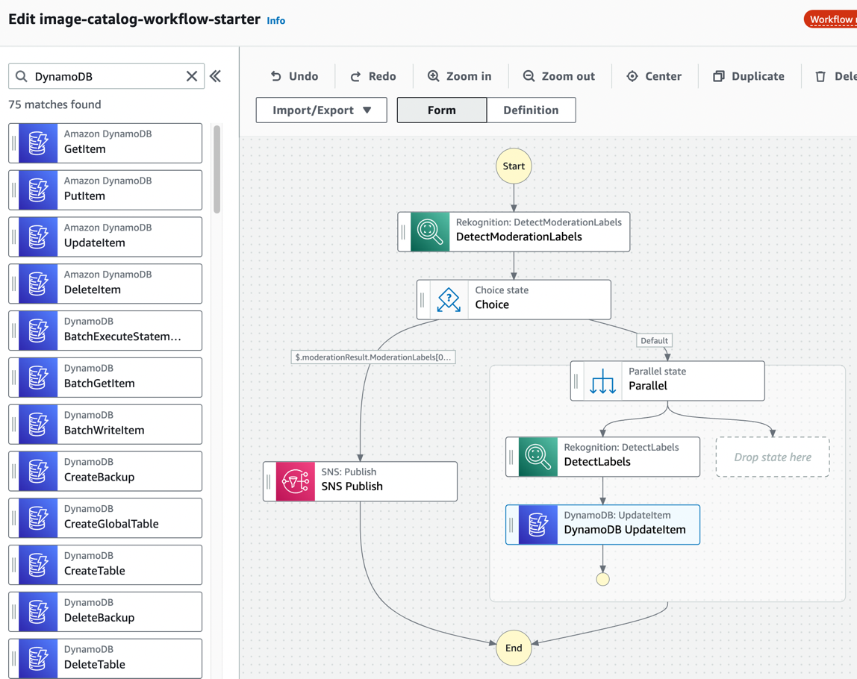
Task: Click the Redo arrow icon
Action: tap(356, 76)
